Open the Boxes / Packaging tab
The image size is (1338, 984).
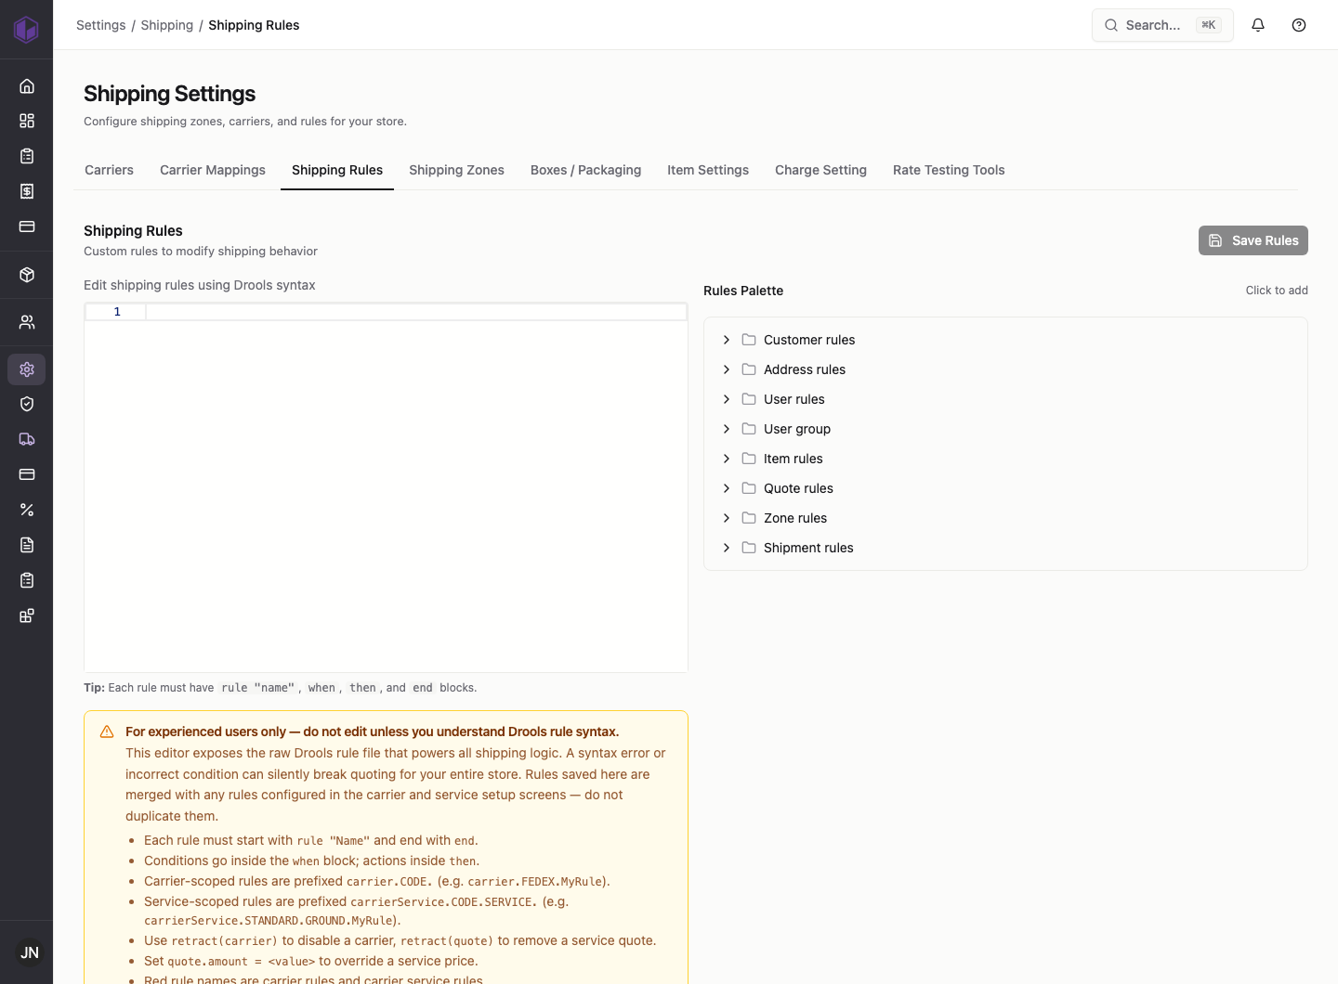[x=585, y=170]
